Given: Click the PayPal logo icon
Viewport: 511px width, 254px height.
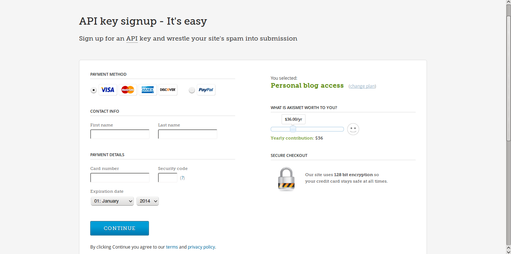Looking at the screenshot, I should point(206,90).
